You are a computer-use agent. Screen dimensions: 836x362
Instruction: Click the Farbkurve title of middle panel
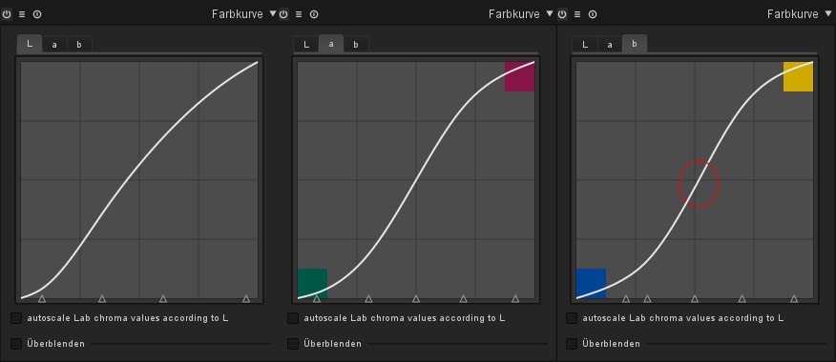coord(514,14)
